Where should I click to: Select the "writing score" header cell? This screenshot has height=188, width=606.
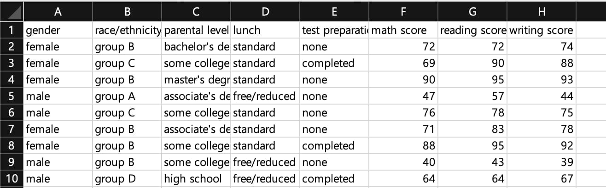[x=542, y=30]
